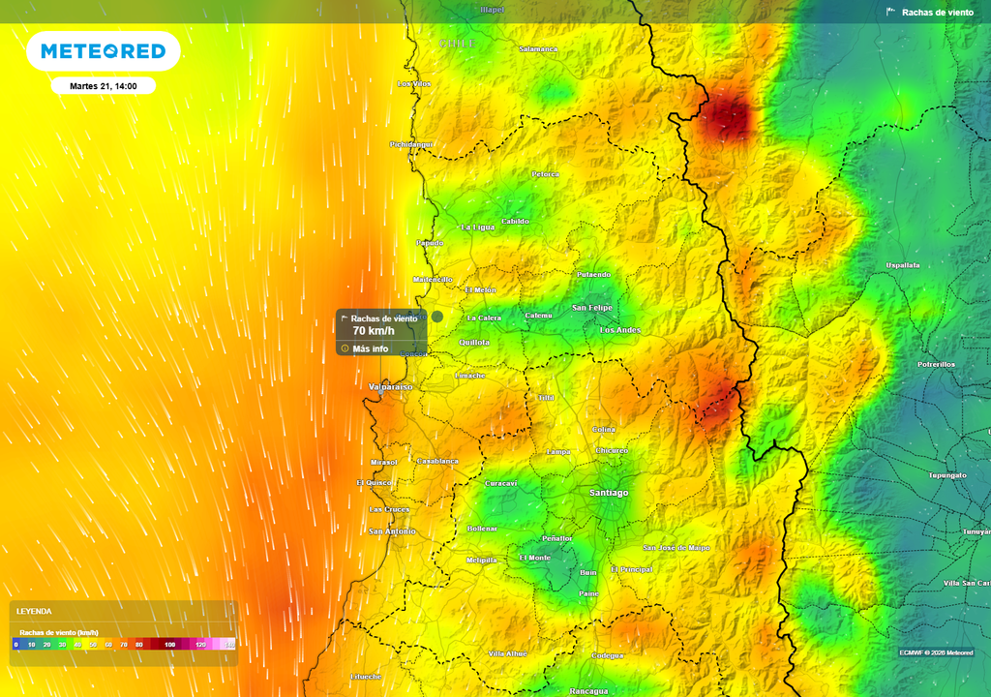Click the Papudo city label
Viewport: 991px width, 697px height.
430,243
